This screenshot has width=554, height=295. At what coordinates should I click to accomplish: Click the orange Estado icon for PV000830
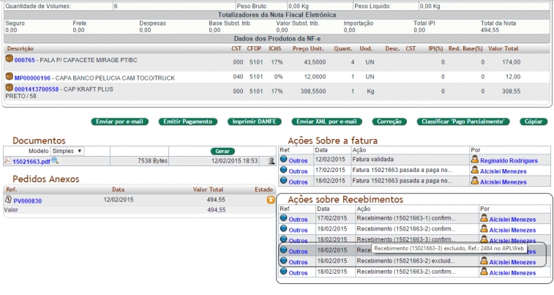271,200
